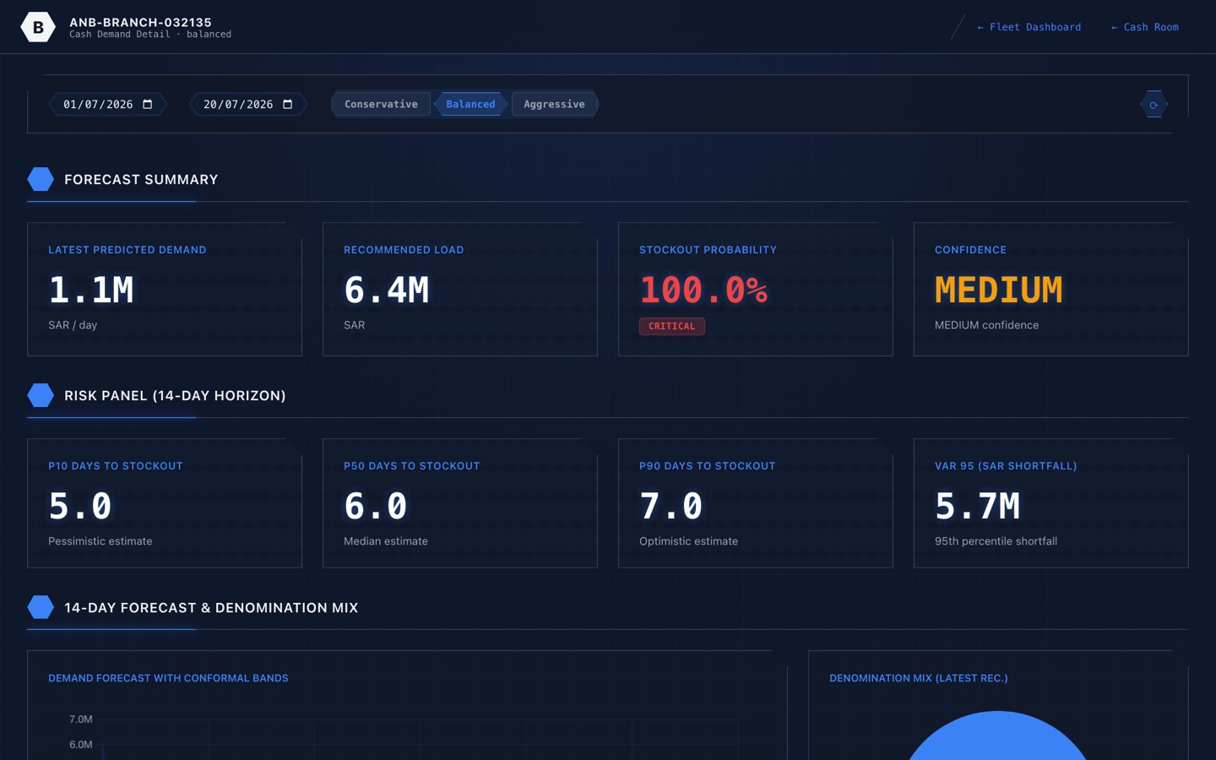
Task: Click the VaR 95 value 5.7M
Action: point(977,506)
